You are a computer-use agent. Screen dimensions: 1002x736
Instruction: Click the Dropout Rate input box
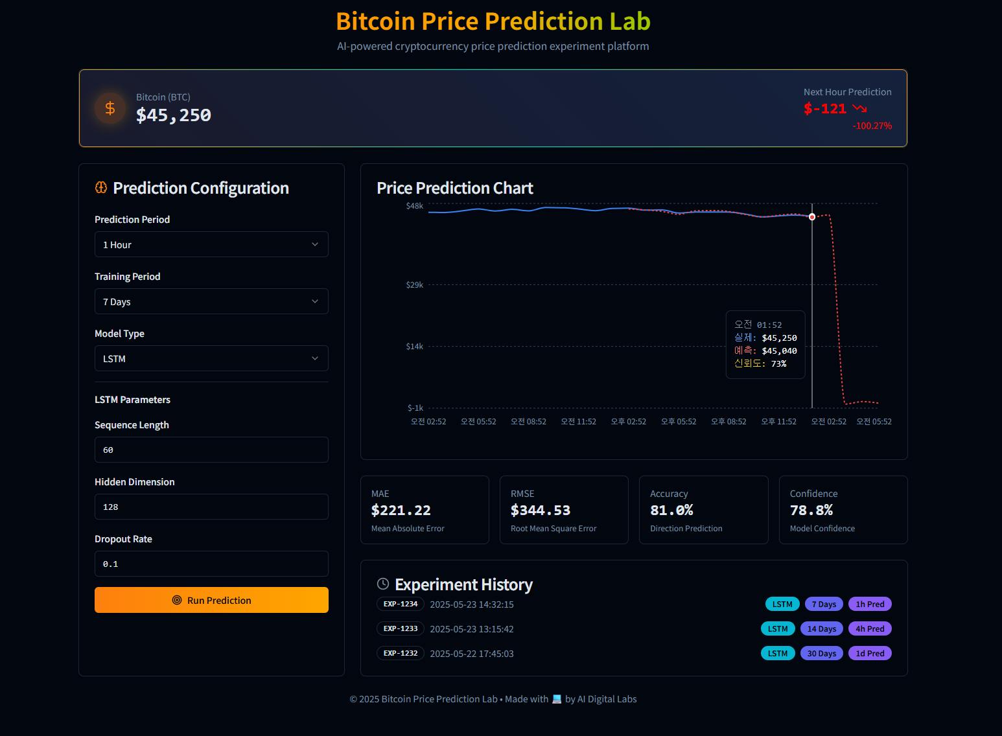click(x=211, y=564)
